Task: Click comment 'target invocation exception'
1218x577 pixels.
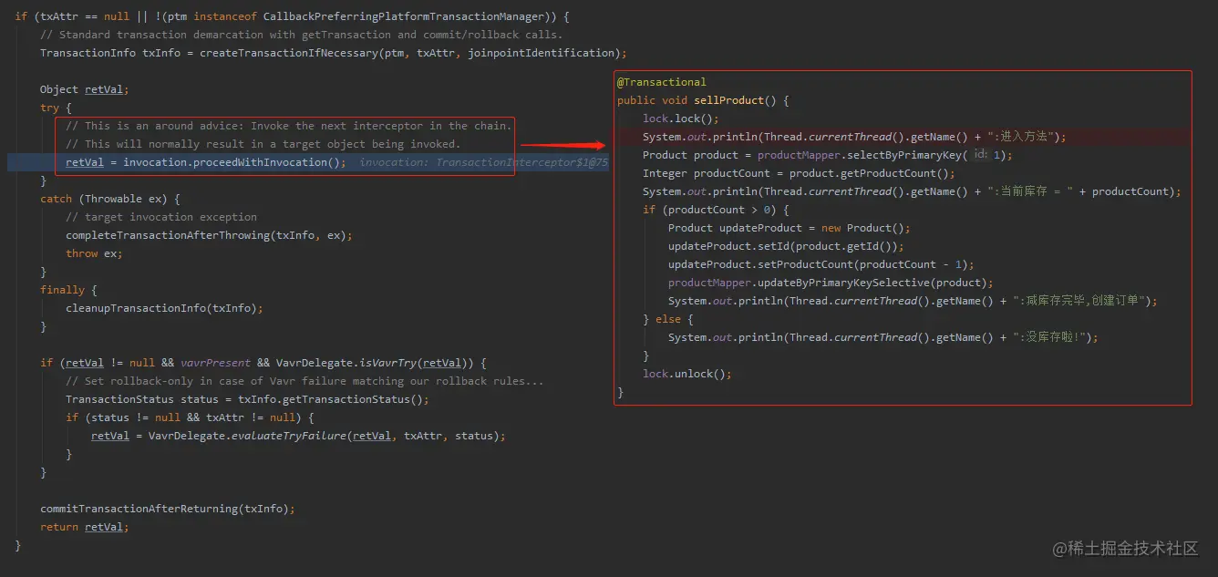Action: pos(161,217)
